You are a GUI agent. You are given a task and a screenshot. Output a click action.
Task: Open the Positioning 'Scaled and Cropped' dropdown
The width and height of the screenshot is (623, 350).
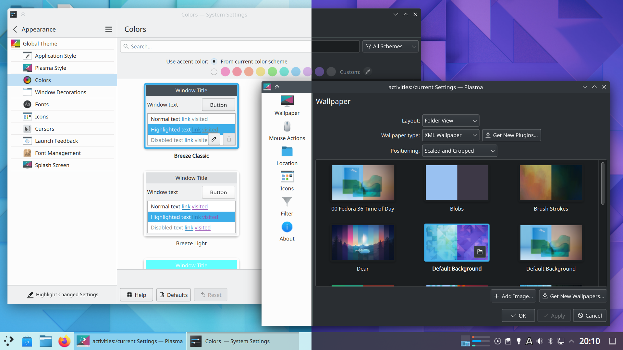[459, 151]
